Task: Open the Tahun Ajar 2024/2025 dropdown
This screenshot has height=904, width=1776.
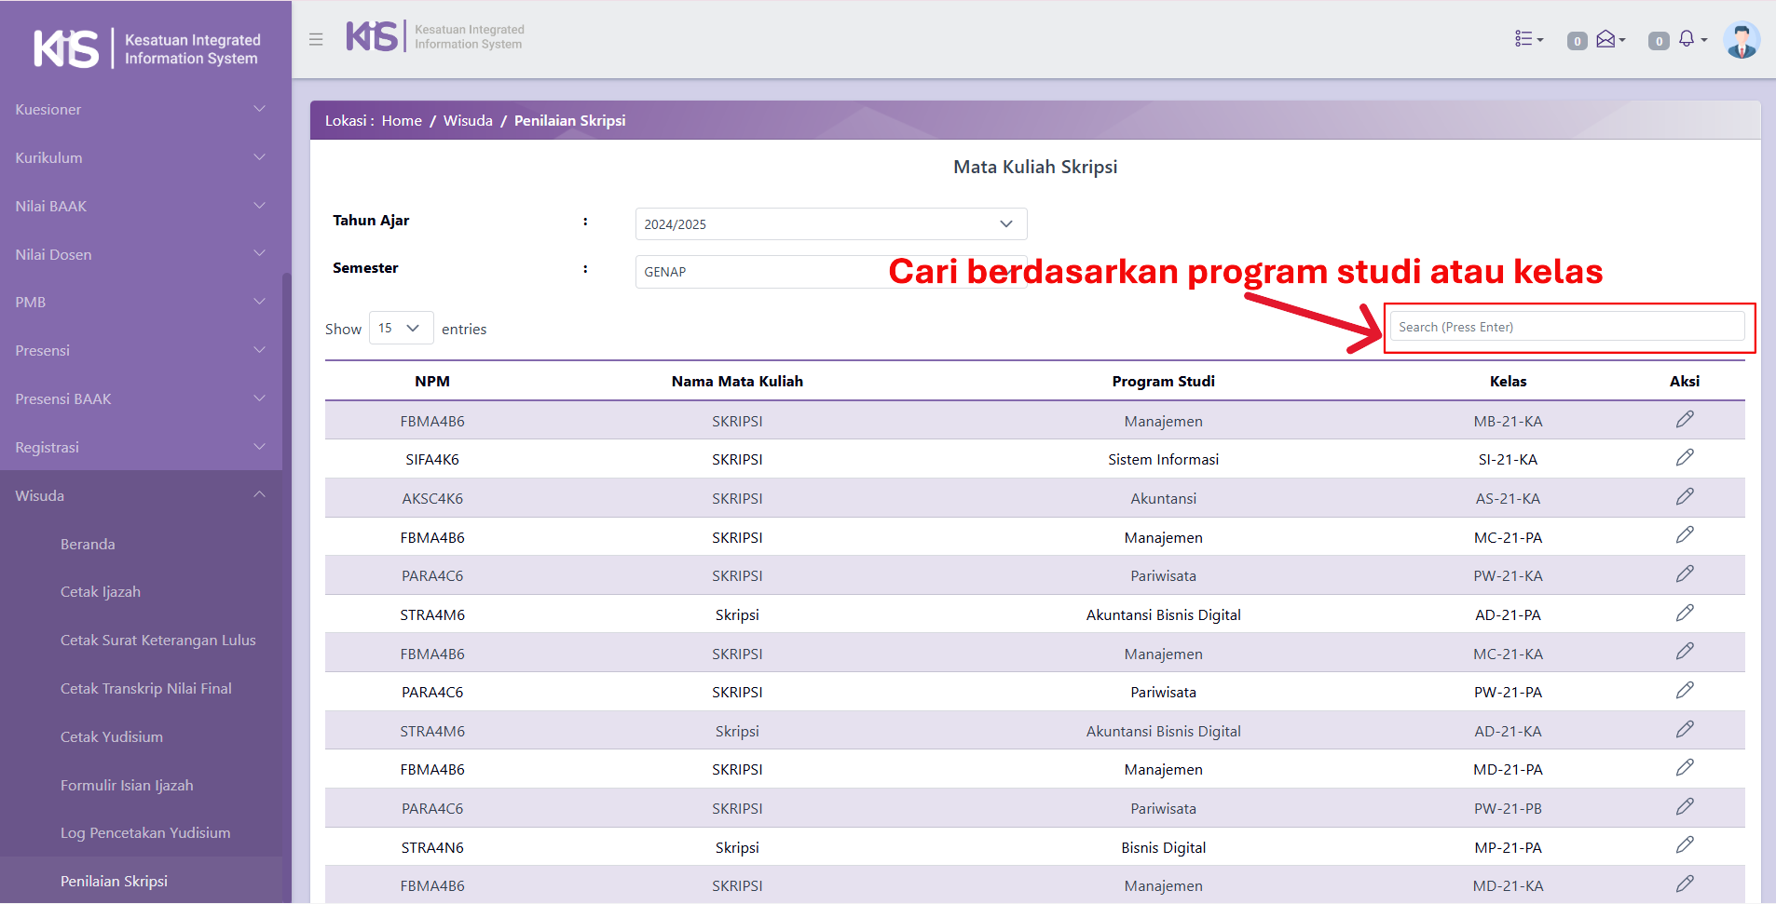Action: (830, 224)
